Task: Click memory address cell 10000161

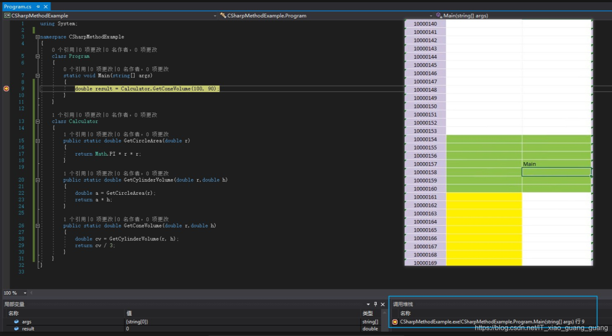Action: 425,197
